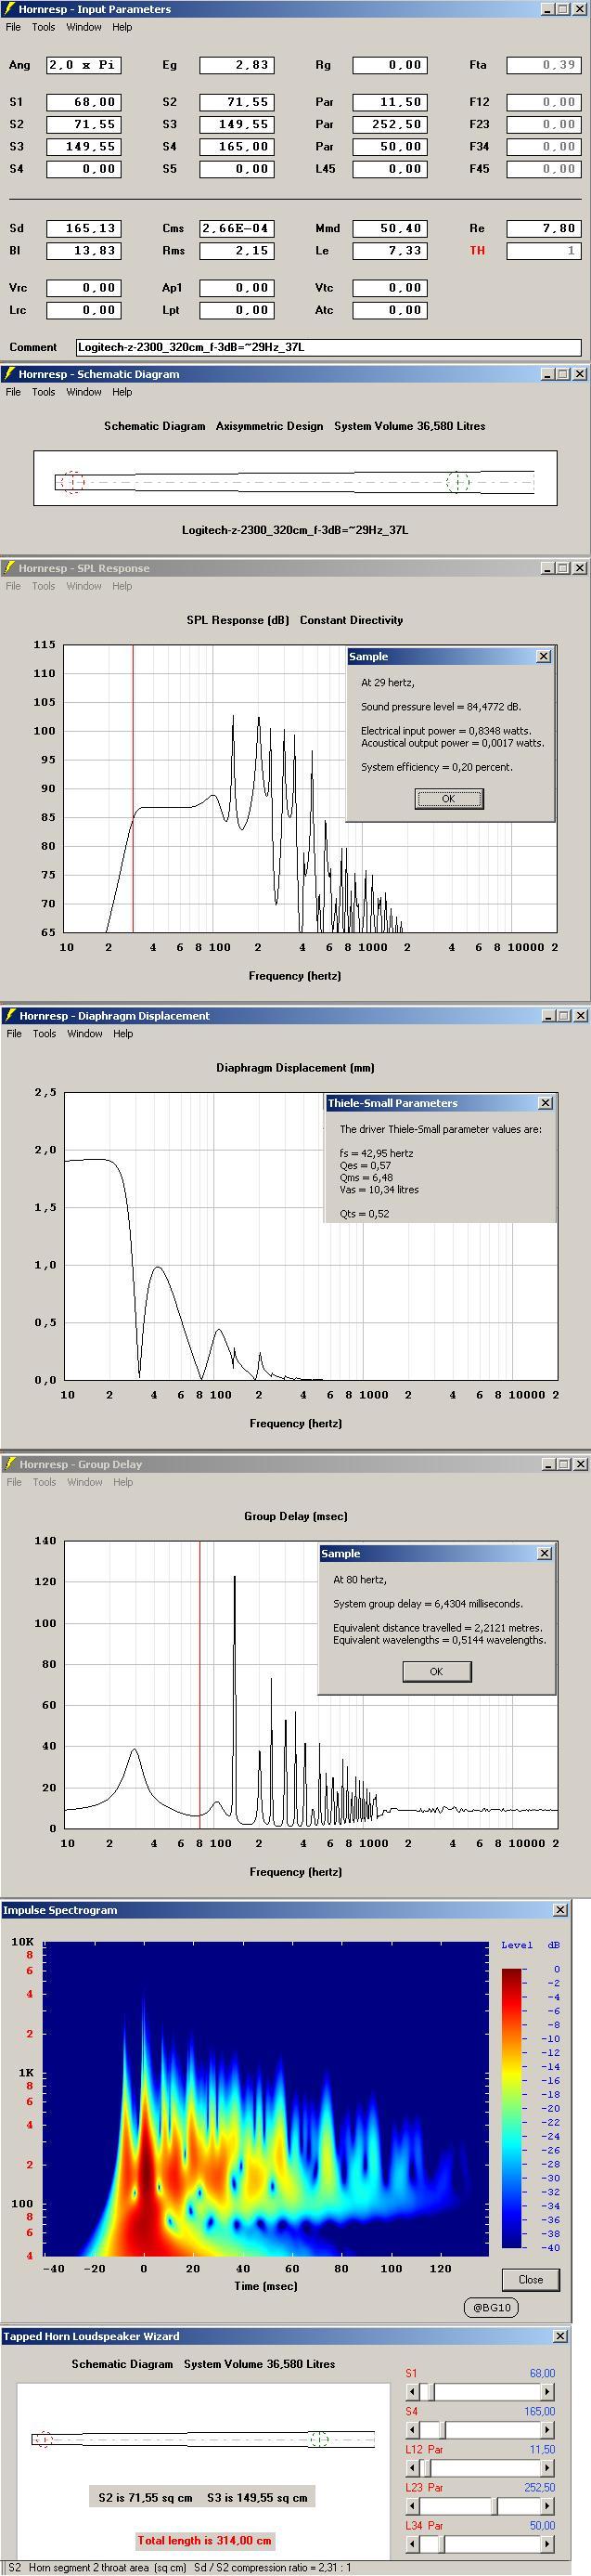
Task: Click the Sd field showing 165,13
Action: pos(83,228)
